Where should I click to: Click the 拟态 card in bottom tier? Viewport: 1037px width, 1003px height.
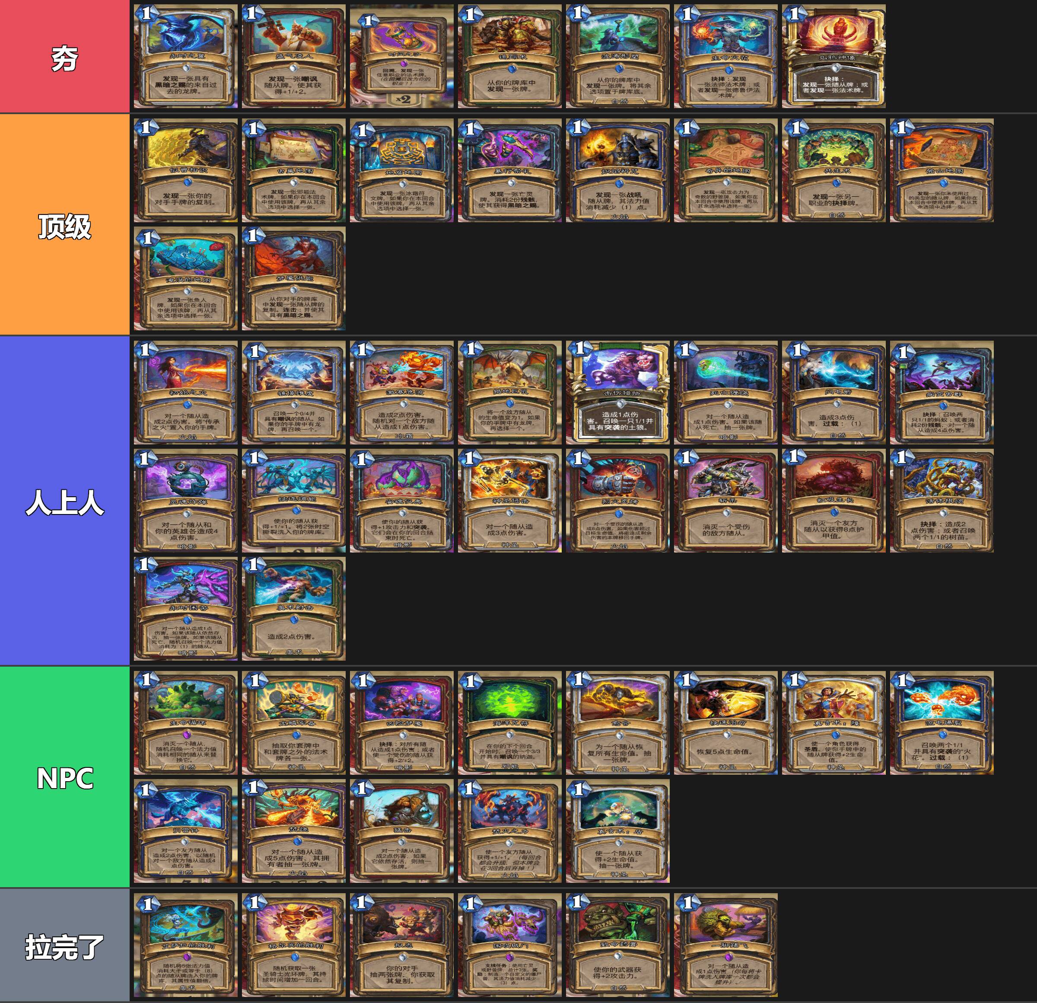pyautogui.click(x=401, y=945)
